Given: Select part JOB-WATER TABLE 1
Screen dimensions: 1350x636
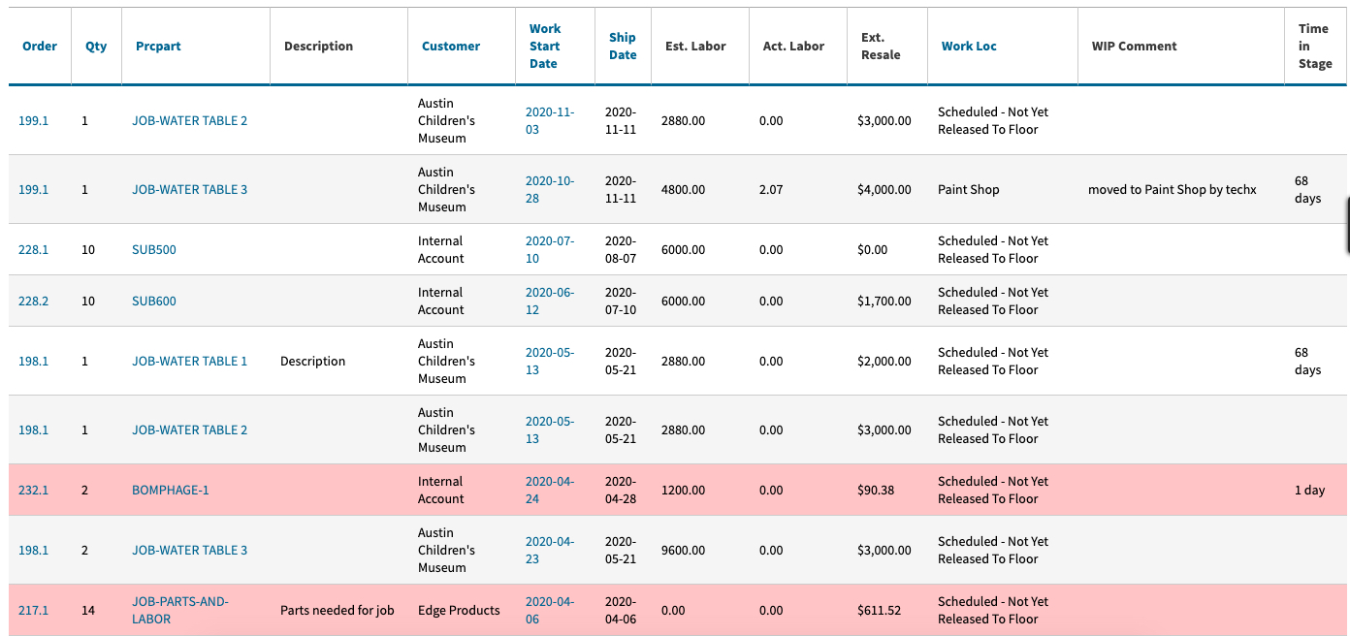Looking at the screenshot, I should pos(189,361).
